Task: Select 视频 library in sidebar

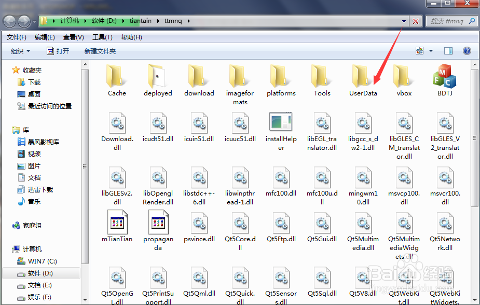Action: 29,154
